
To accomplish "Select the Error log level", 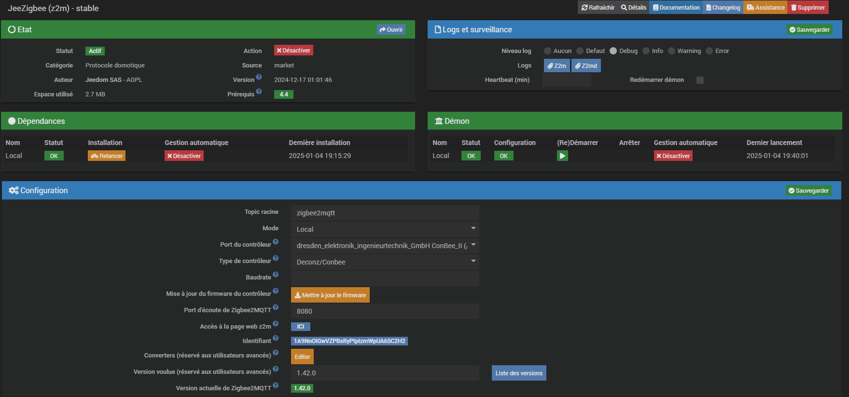I will (x=709, y=51).
